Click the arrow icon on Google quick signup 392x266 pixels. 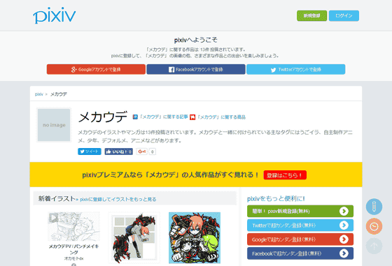344,239
